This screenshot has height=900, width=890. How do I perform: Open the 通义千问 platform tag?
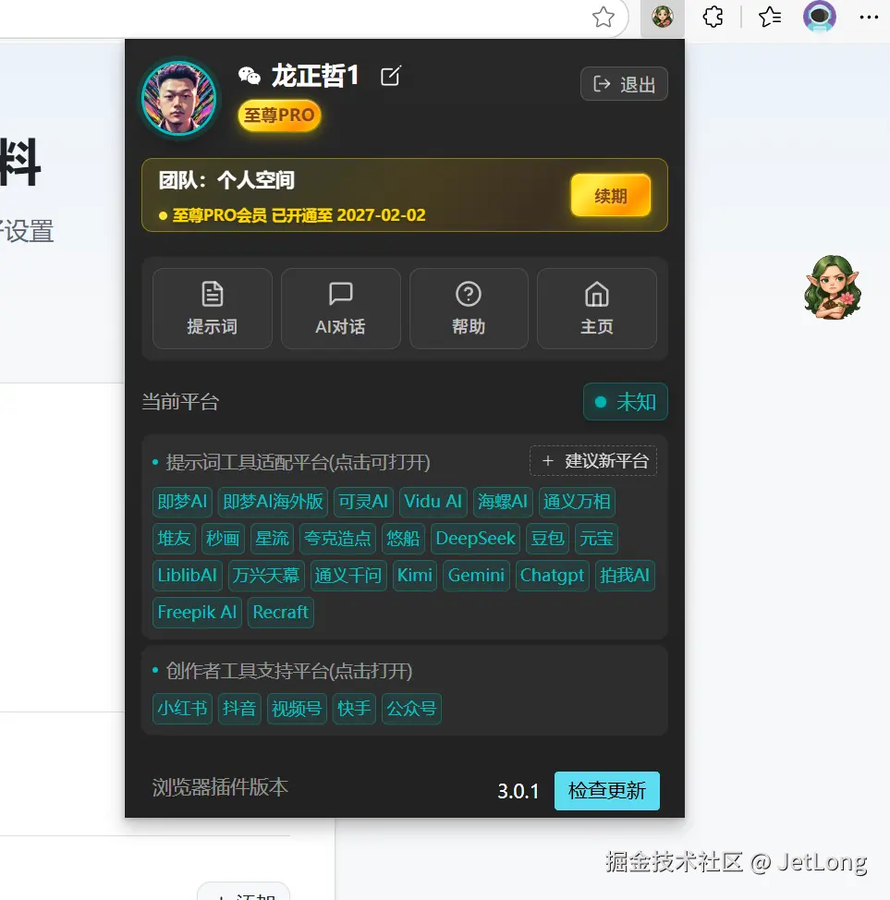coord(348,575)
